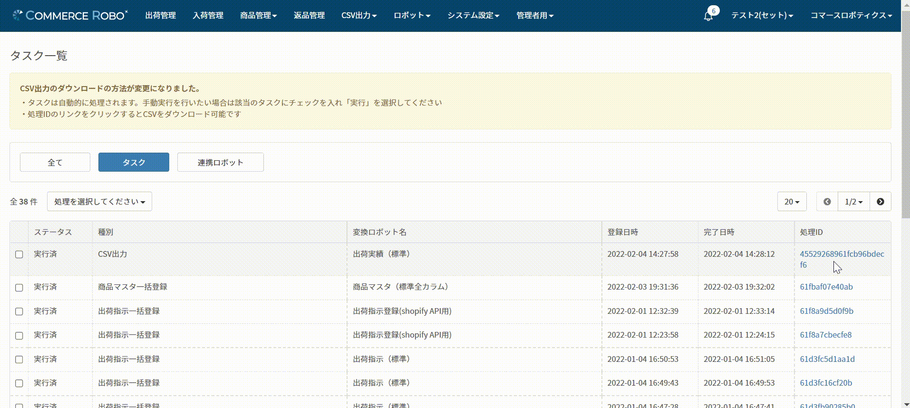The height and width of the screenshot is (408, 910).
Task: Switch to 連携ロボット filter
Action: (221, 162)
